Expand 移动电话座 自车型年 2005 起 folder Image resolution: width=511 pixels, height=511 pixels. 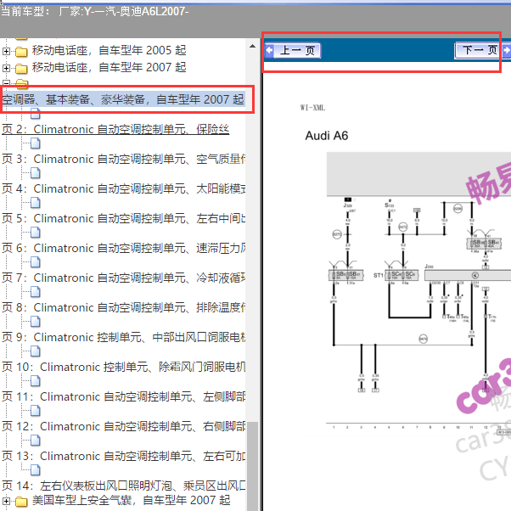[6, 51]
